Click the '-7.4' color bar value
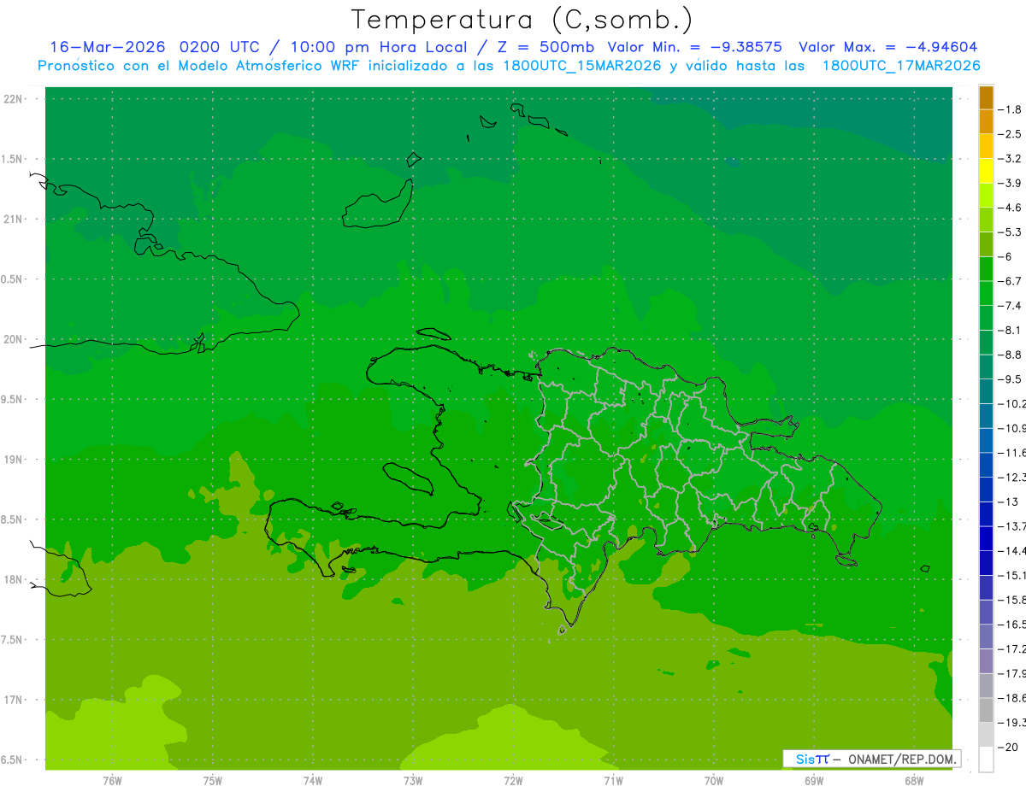This screenshot has width=1026, height=792. [1009, 305]
